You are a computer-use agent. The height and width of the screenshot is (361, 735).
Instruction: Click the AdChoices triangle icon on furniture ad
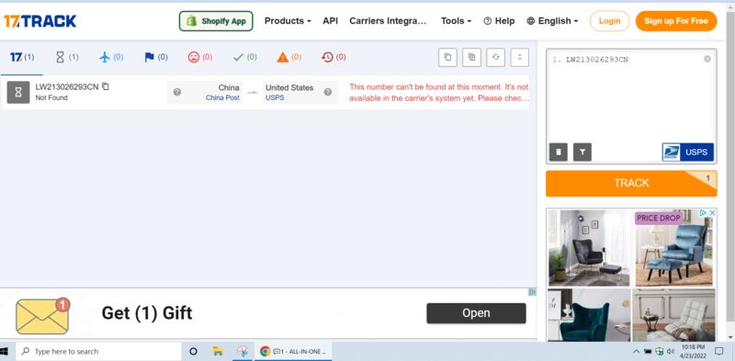[704, 213]
